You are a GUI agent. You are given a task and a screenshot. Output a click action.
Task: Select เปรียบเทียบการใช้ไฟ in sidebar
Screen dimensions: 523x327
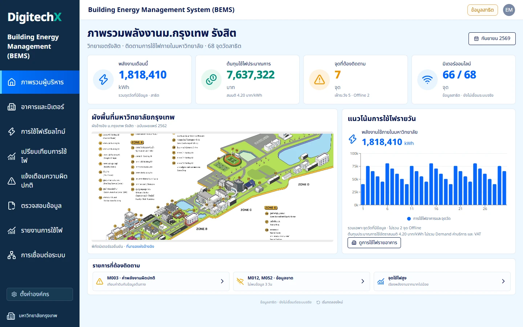click(40, 156)
